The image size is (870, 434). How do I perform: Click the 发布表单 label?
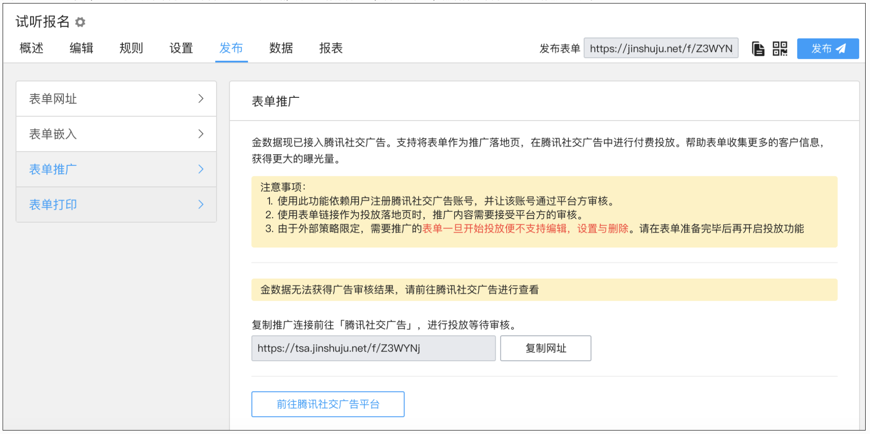coord(559,48)
